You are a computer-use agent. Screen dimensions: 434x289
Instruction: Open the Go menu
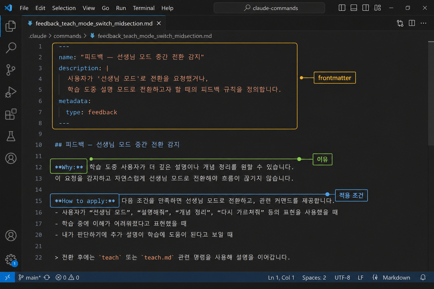(105, 8)
